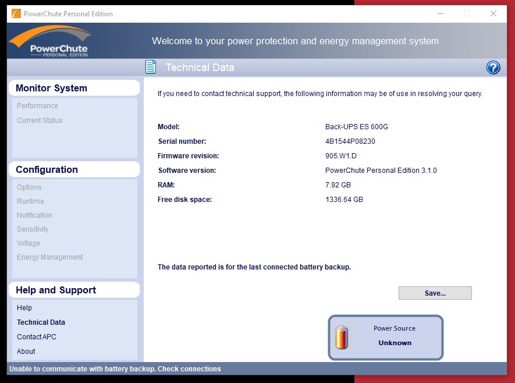Open the Contact APC page
The width and height of the screenshot is (515, 383).
(37, 337)
